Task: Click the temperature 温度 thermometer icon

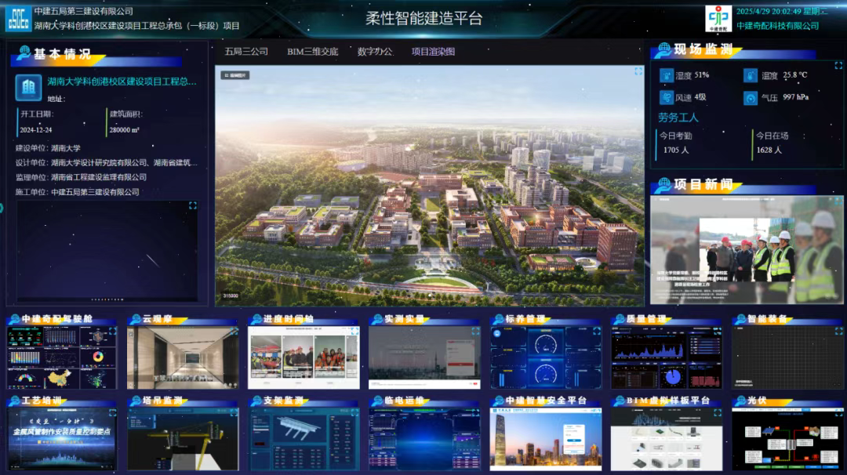Action: (x=751, y=75)
